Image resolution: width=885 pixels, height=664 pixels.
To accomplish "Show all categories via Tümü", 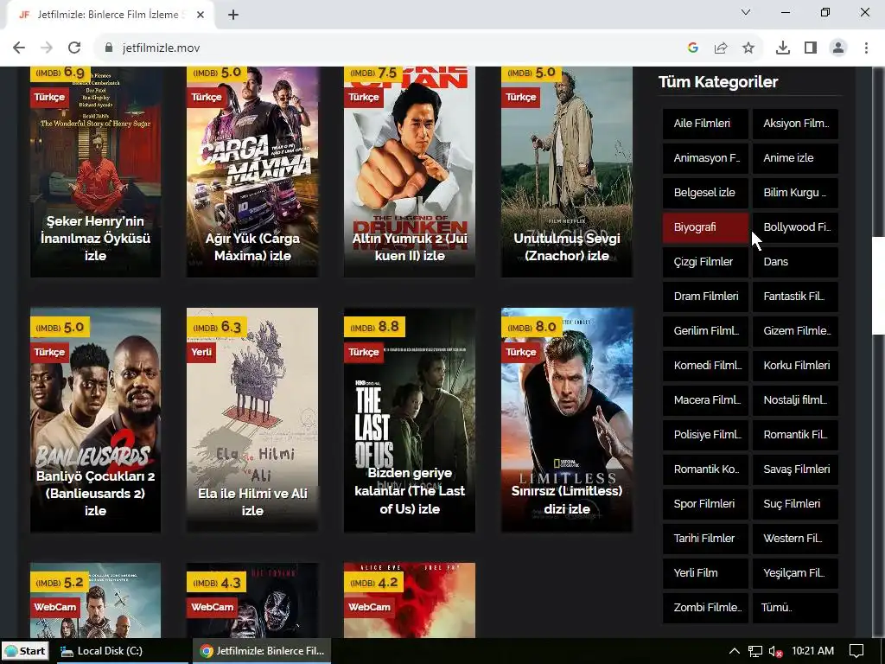I will [795, 608].
